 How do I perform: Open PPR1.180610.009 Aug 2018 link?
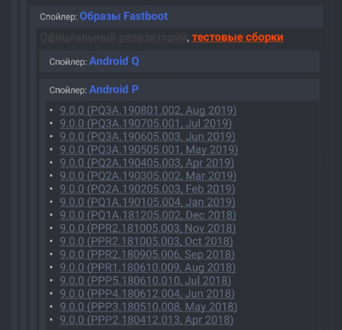point(147,267)
